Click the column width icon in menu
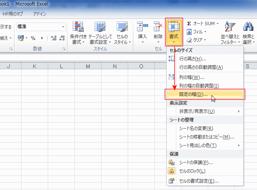 pos(171,77)
